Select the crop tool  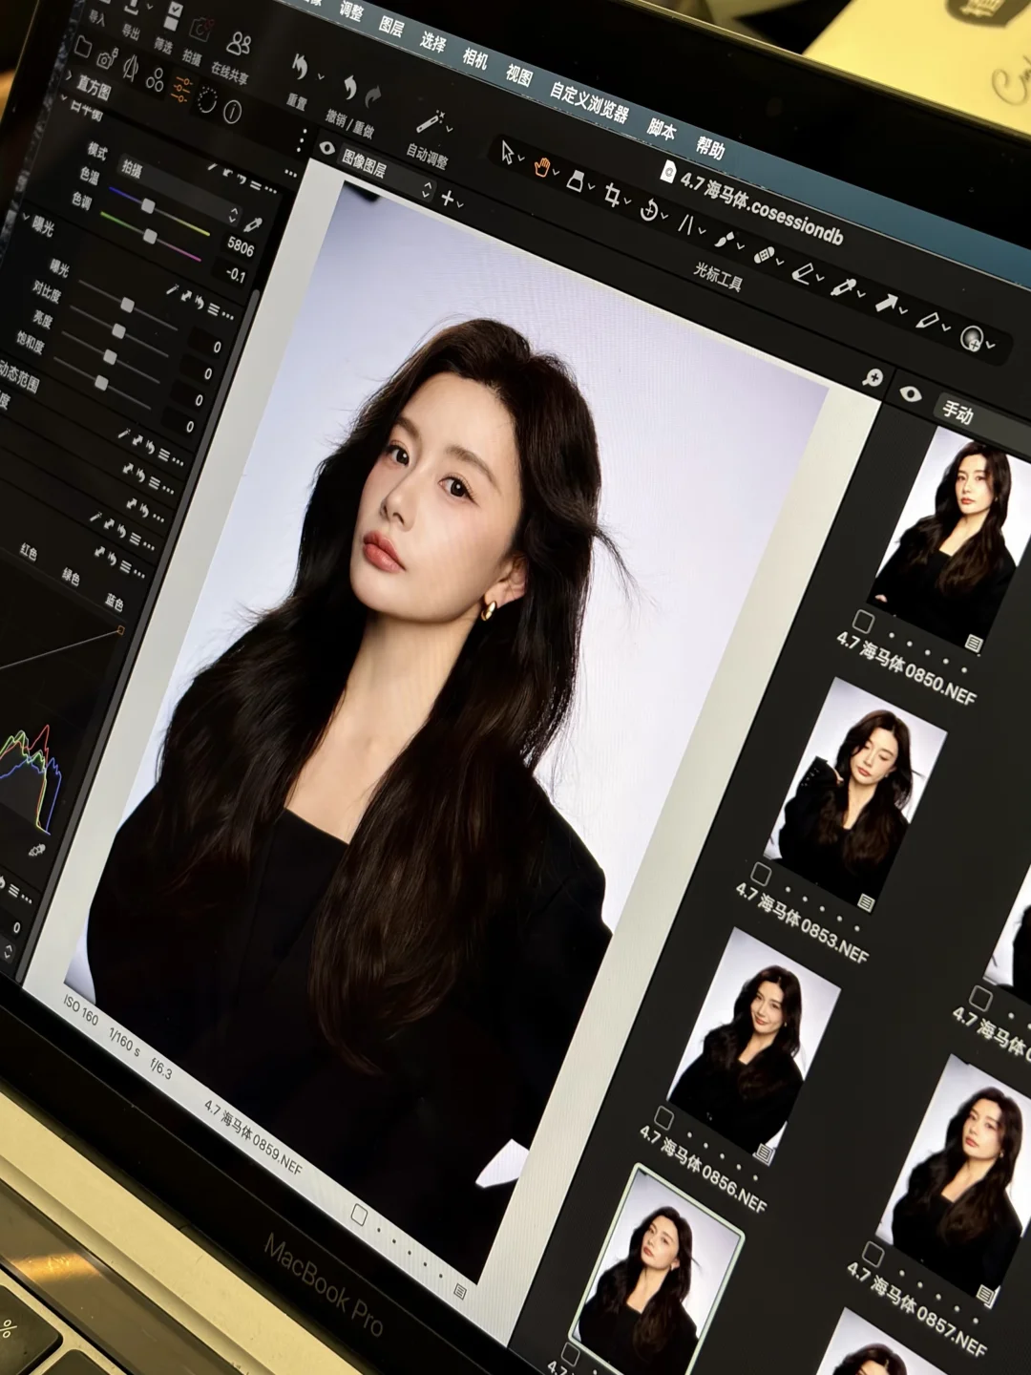[613, 197]
